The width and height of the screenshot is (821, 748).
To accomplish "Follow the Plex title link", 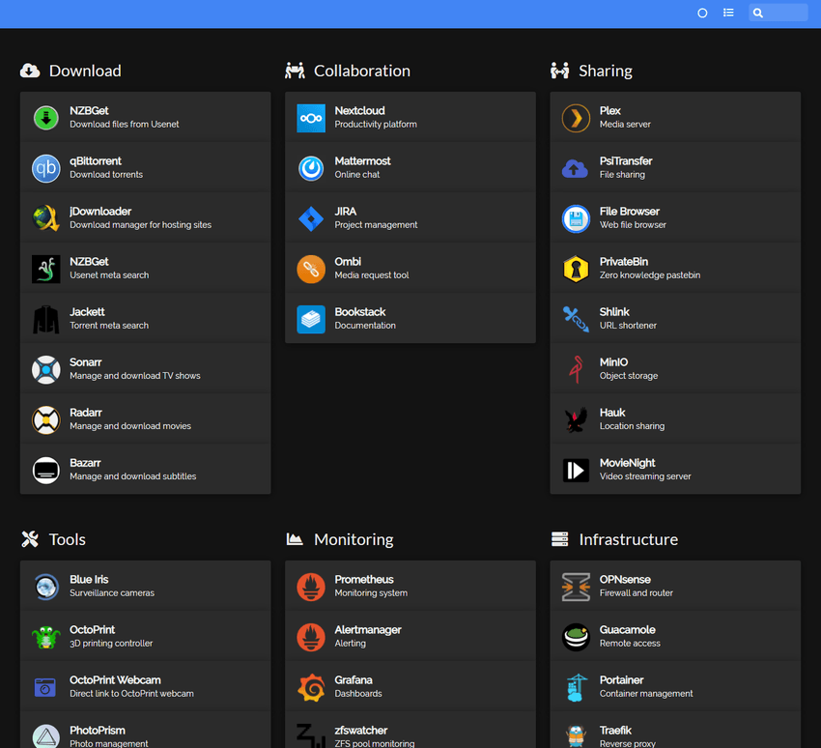I will pyautogui.click(x=610, y=110).
